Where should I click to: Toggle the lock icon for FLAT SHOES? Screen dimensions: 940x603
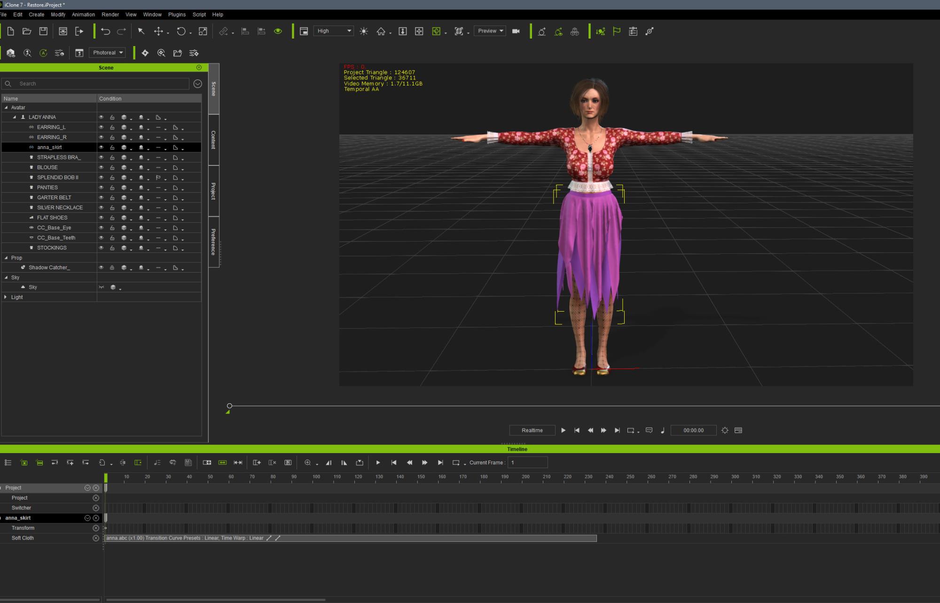pos(112,218)
